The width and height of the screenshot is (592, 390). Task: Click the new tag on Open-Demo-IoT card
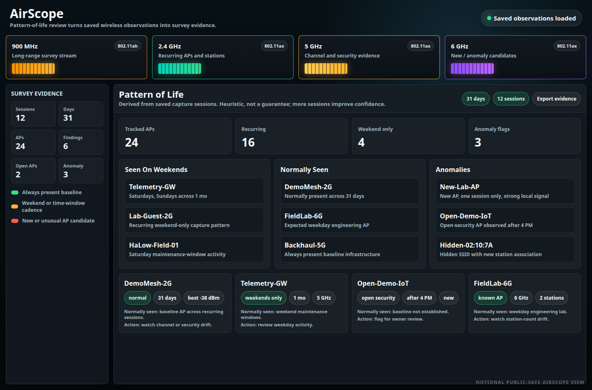pyautogui.click(x=449, y=298)
